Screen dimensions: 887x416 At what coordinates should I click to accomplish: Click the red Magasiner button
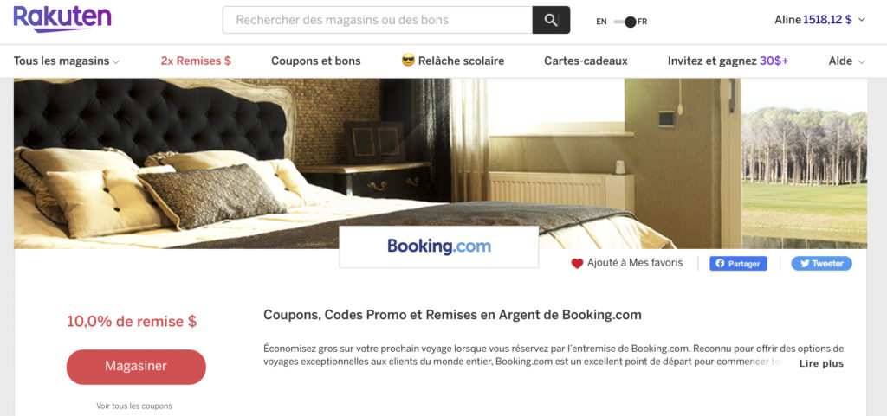coord(136,367)
